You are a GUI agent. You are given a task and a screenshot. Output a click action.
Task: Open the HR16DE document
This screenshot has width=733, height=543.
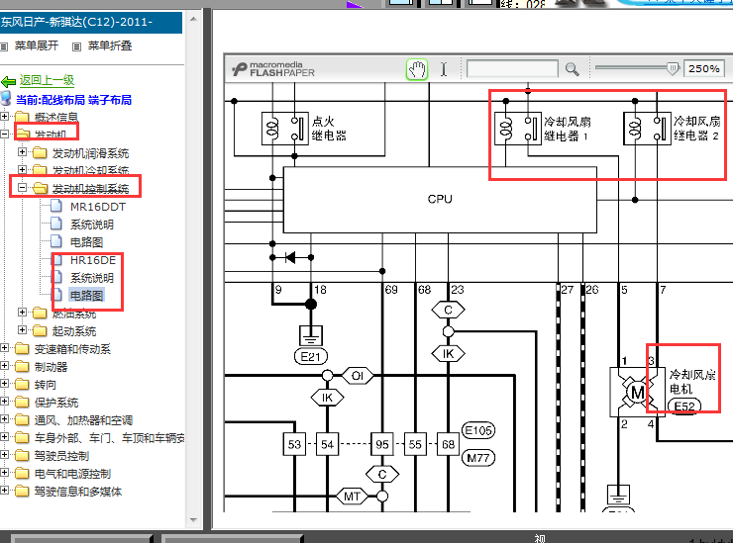93,260
